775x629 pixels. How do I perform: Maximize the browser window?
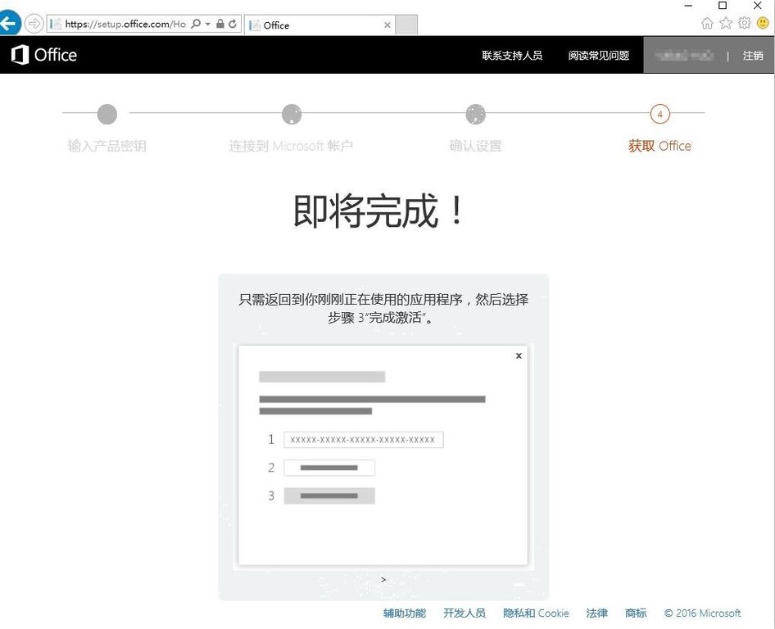(x=723, y=6)
